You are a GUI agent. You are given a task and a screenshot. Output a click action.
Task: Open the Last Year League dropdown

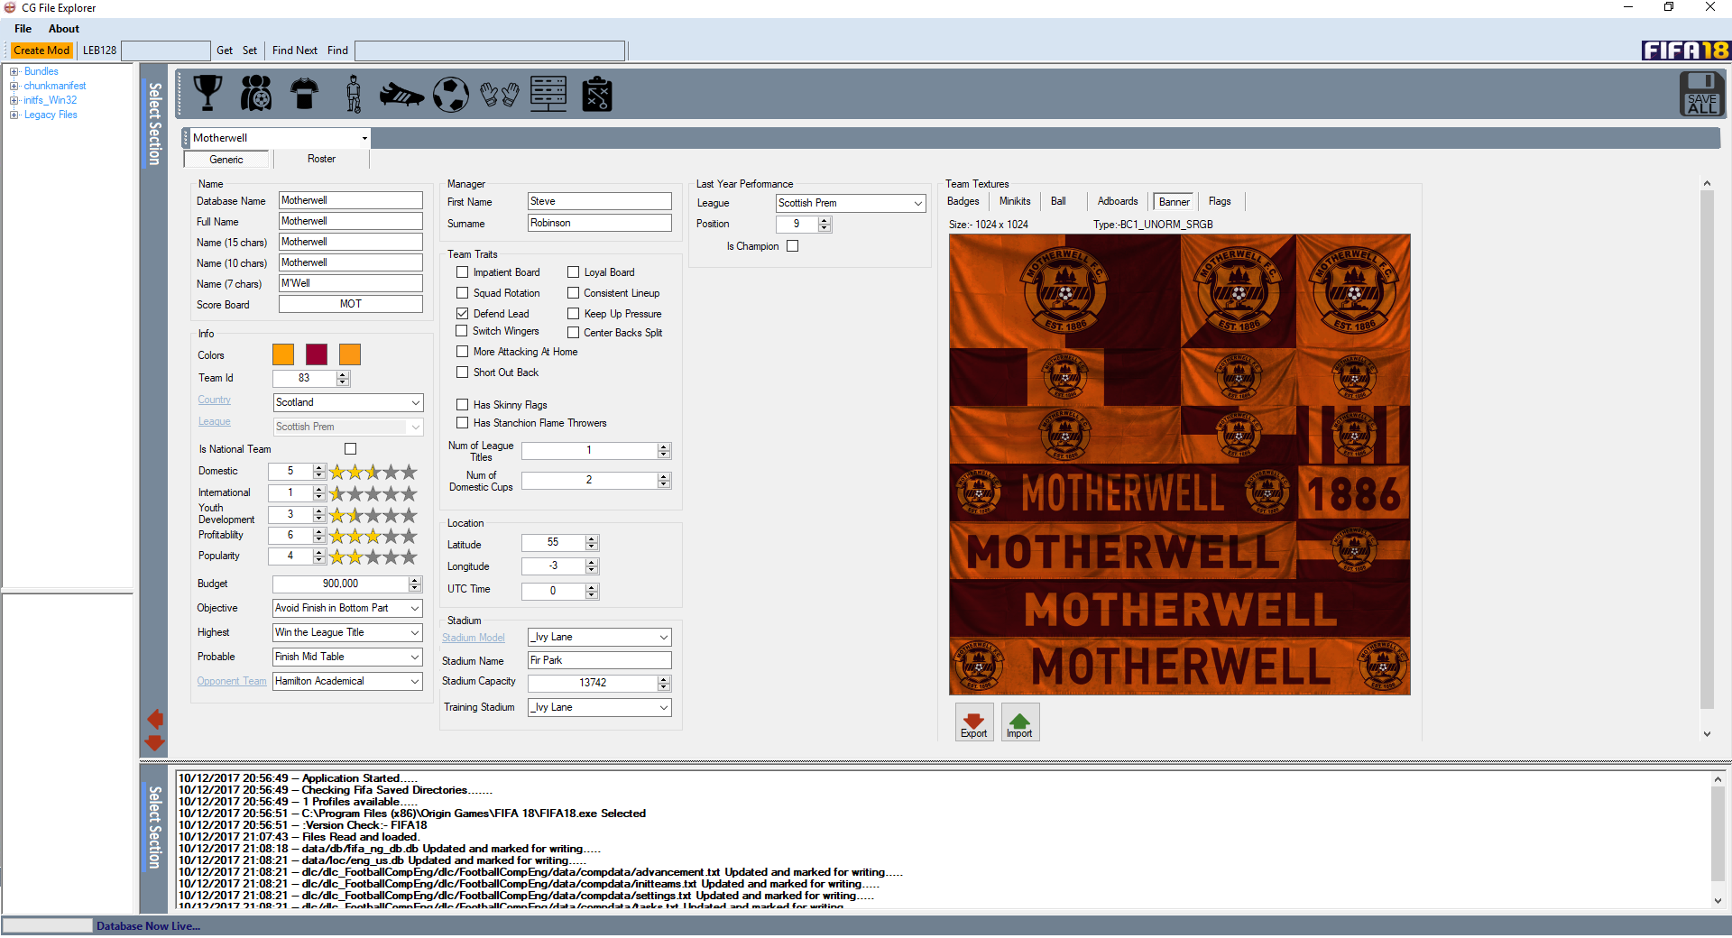click(x=917, y=203)
